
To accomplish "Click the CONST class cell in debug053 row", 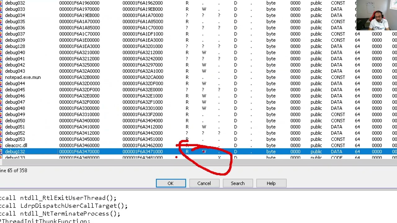I will 338,139.
